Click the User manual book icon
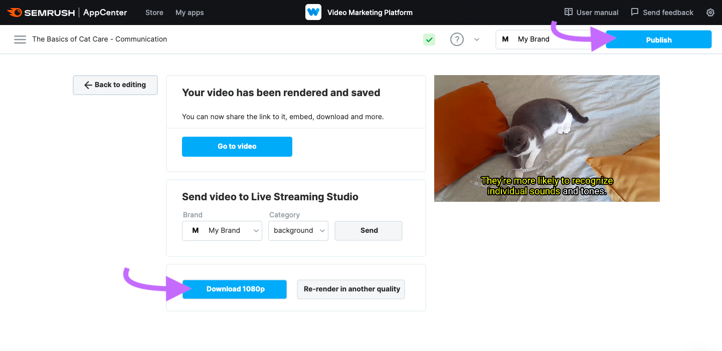This screenshot has height=351, width=722. click(x=569, y=12)
